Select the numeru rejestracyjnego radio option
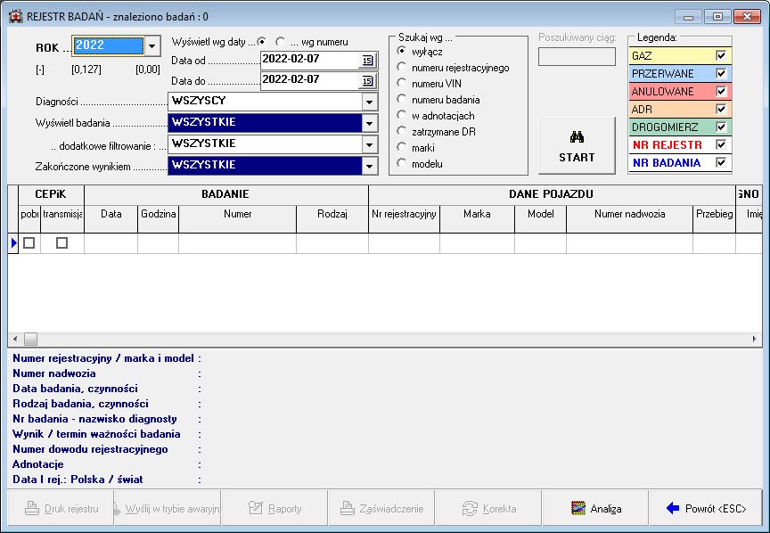 click(x=401, y=68)
